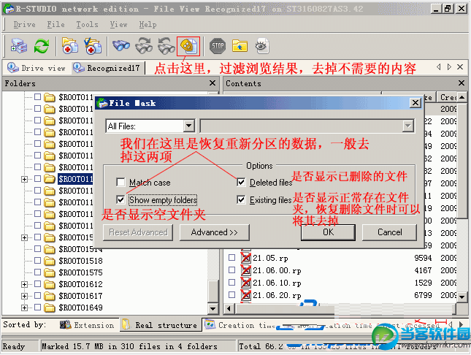The height and width of the screenshot is (355, 471).
Task: Uncheck the Existing files checkbox
Action: pos(241,199)
